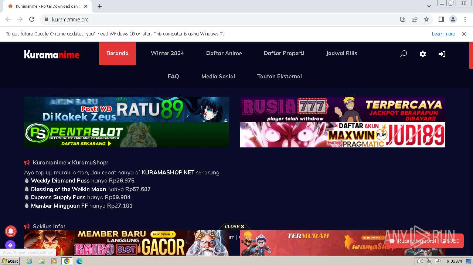The width and height of the screenshot is (473, 266).
Task: Open the Winter 2024 menu item
Action: [167, 53]
